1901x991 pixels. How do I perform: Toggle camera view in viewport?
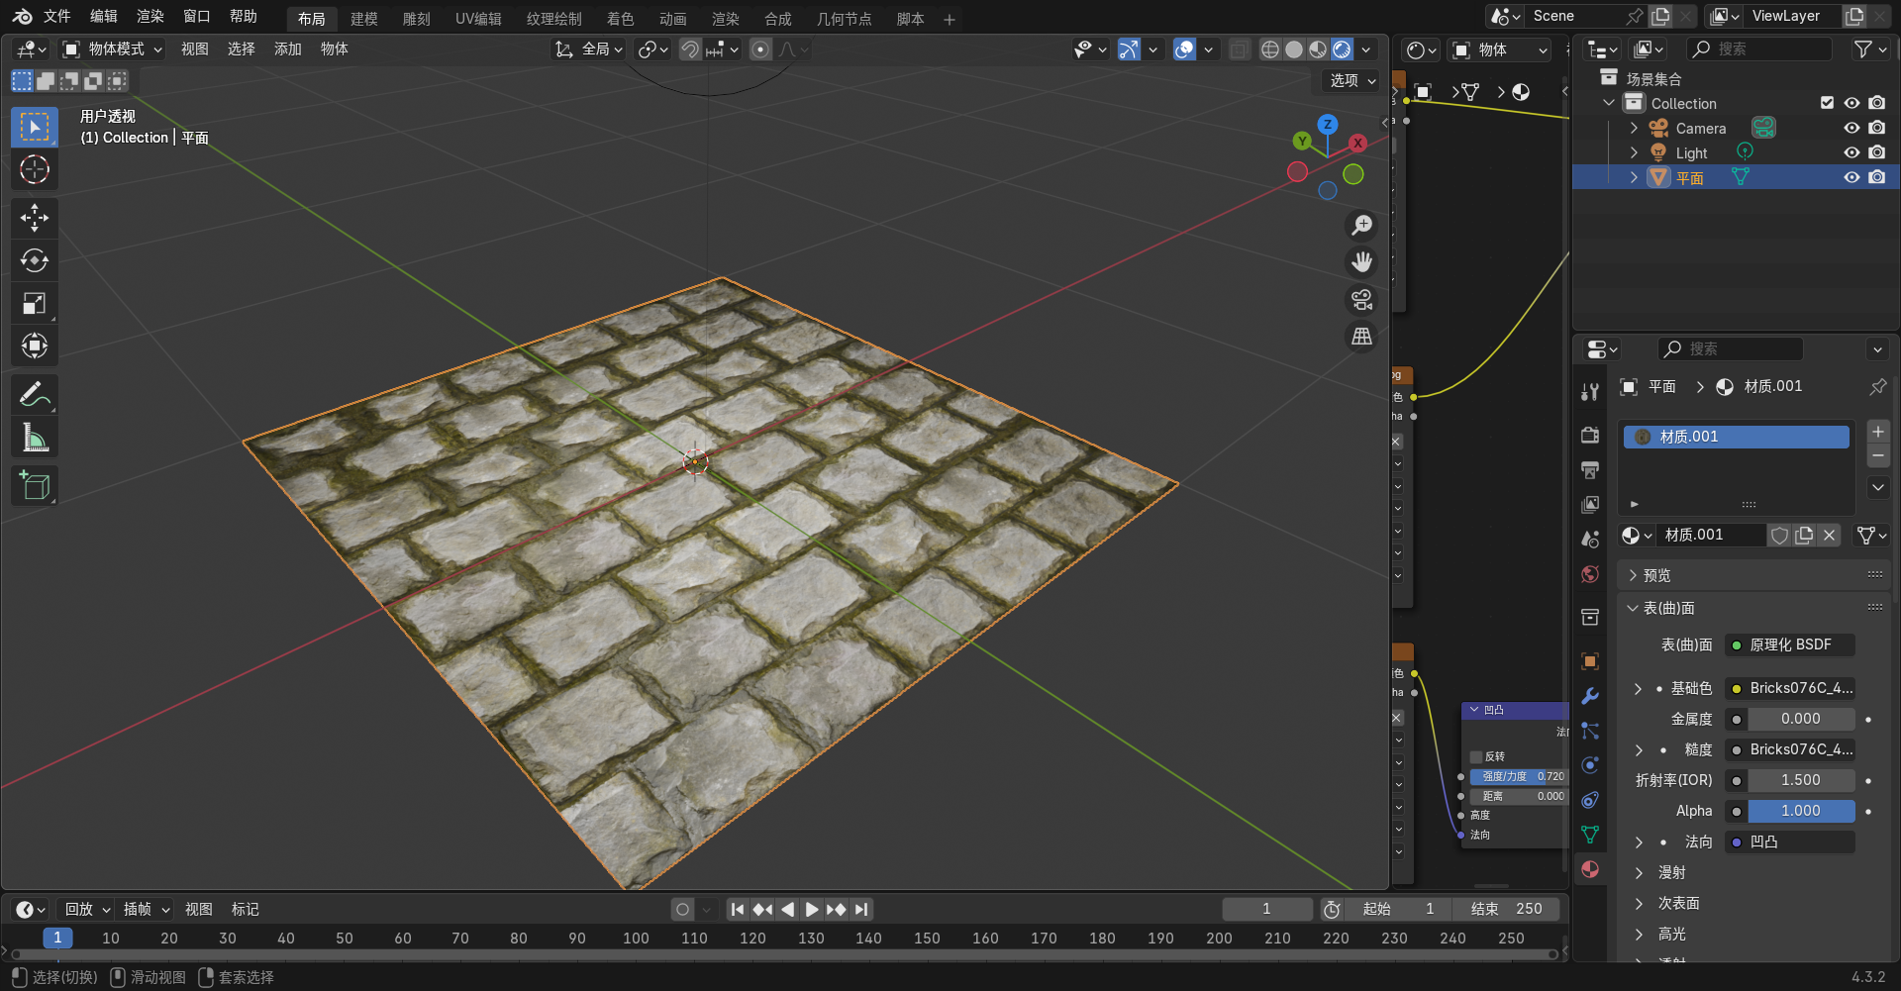1362,299
